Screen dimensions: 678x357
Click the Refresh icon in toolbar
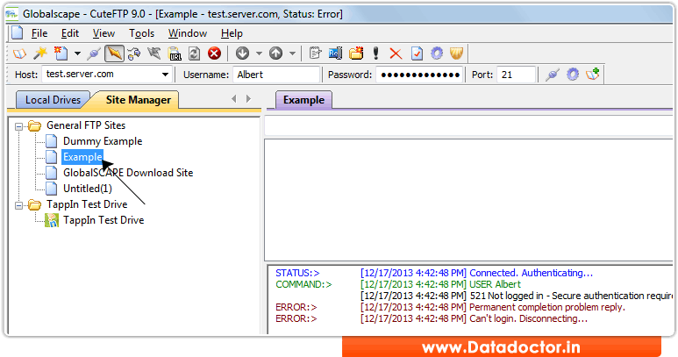tap(194, 54)
